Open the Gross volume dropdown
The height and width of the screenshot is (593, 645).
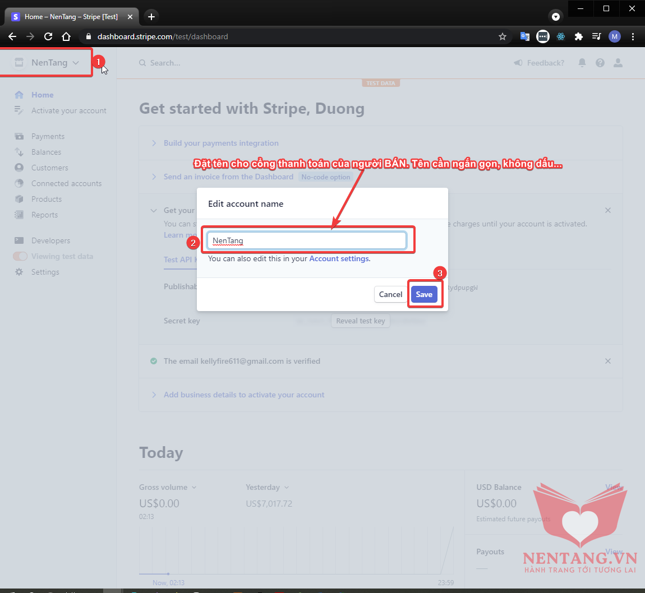(x=168, y=487)
